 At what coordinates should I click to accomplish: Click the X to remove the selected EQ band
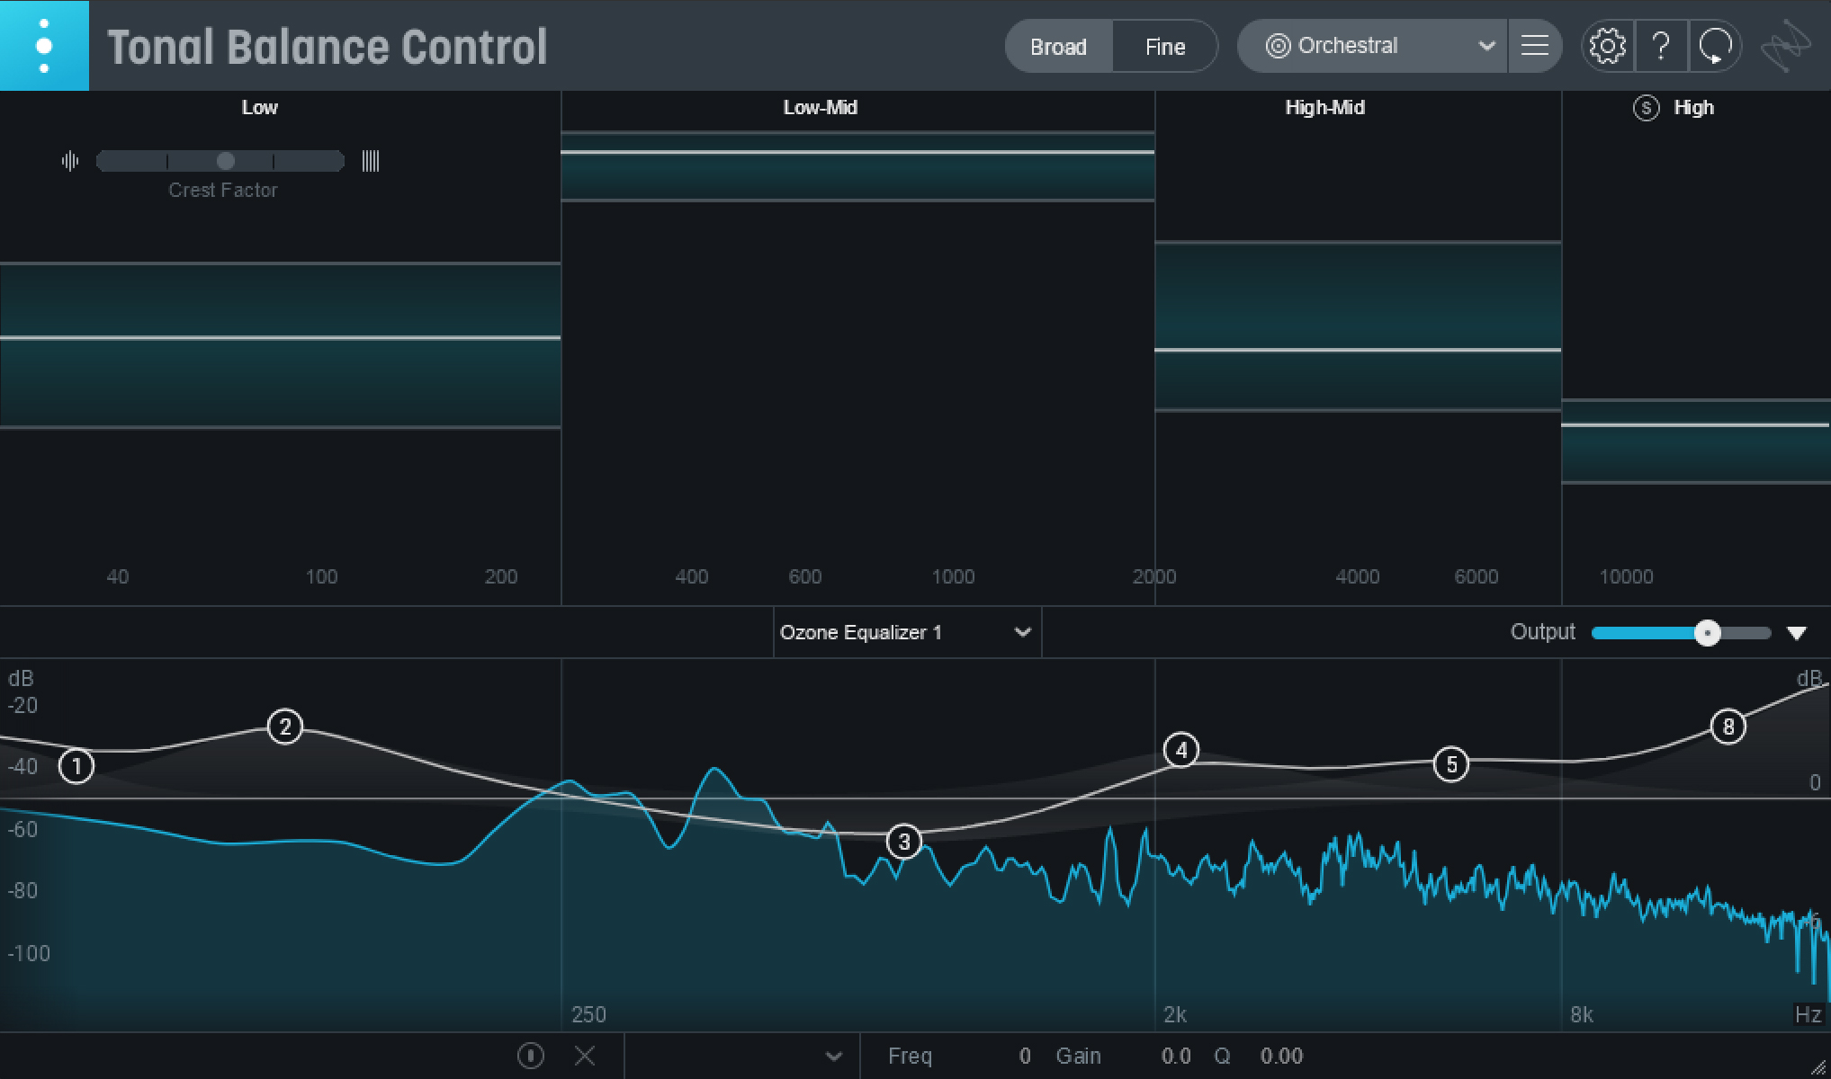(585, 1056)
